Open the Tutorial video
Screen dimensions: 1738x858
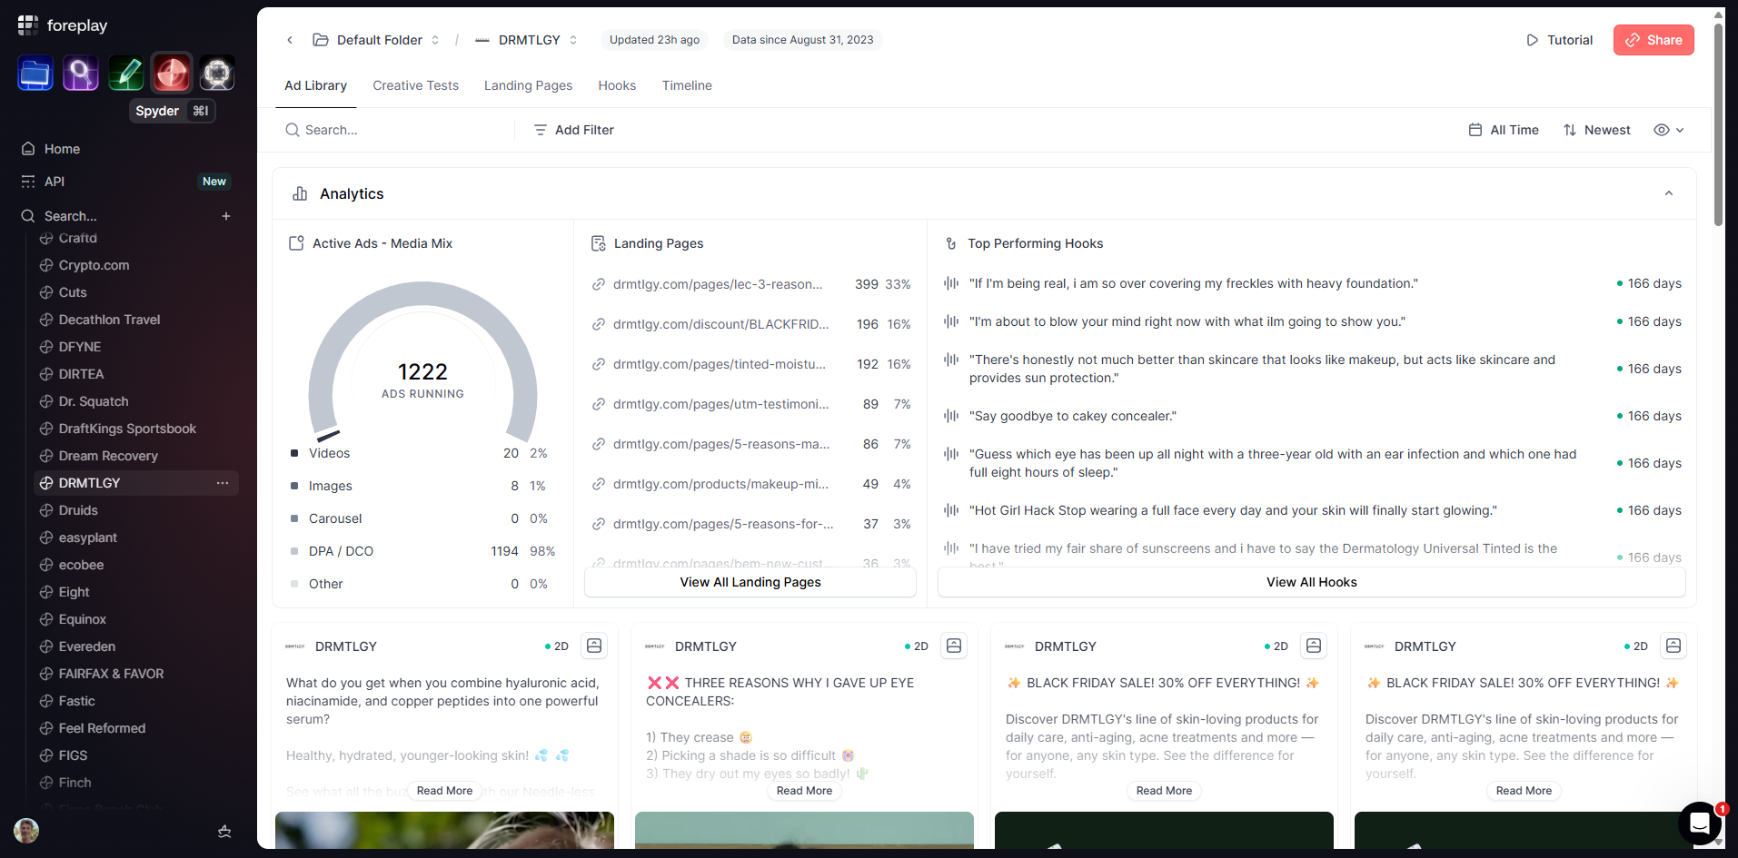(1559, 40)
